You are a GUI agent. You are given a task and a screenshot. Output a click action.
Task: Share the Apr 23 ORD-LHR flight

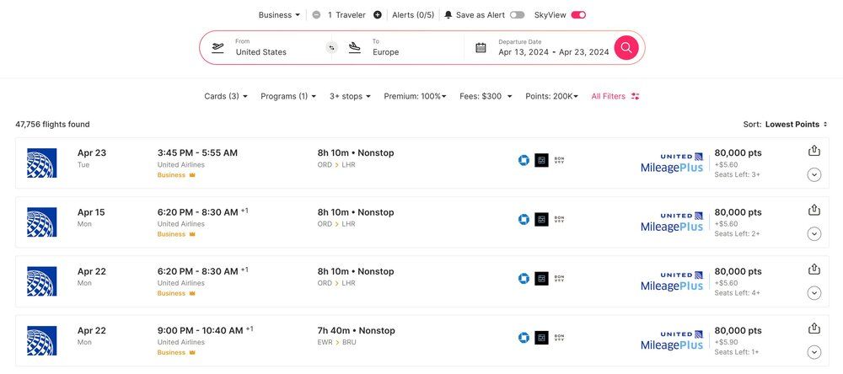point(813,151)
